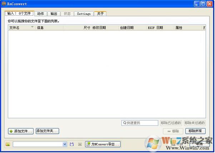
Task: Click the save preset floppy icon
Action: [x=71, y=144]
